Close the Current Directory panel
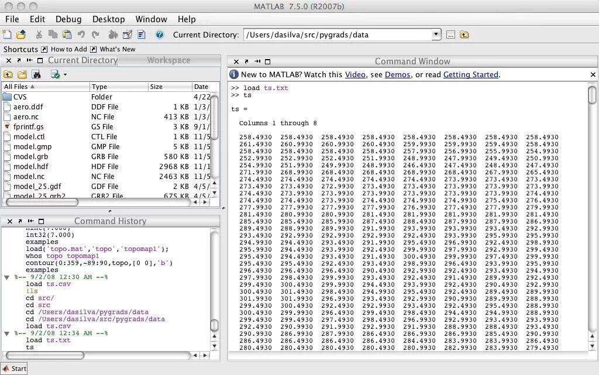The width and height of the screenshot is (599, 375). coord(9,60)
